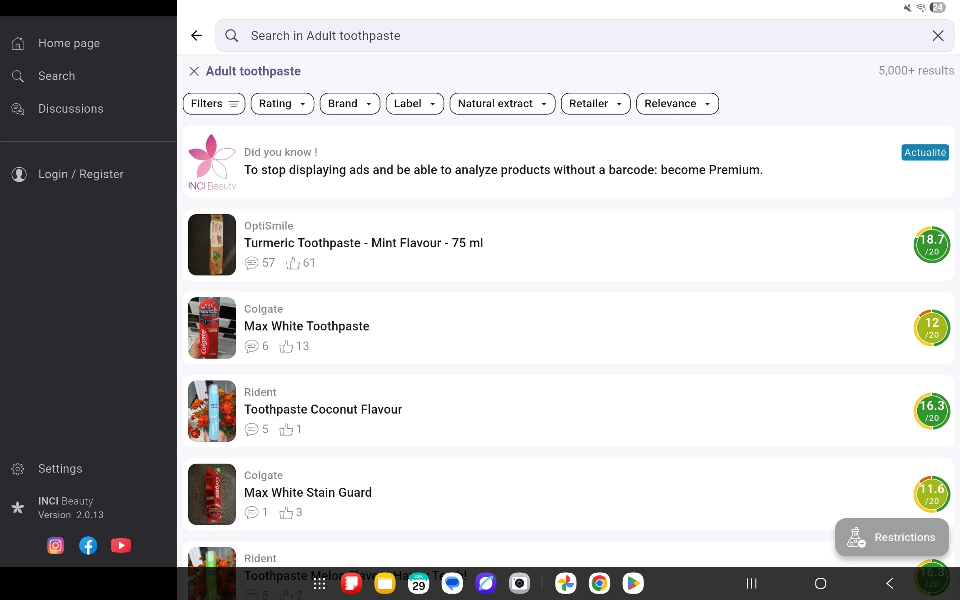Expand the Brand dropdown

pyautogui.click(x=350, y=104)
